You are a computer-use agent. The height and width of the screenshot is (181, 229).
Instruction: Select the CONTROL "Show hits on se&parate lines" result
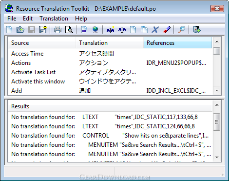point(110,136)
